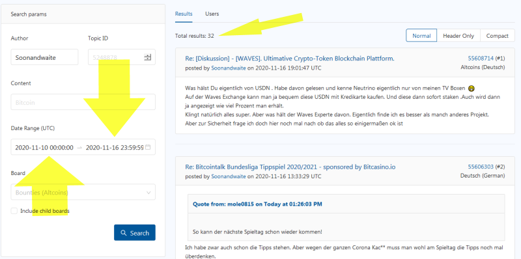Focus the Author input field

click(44, 57)
